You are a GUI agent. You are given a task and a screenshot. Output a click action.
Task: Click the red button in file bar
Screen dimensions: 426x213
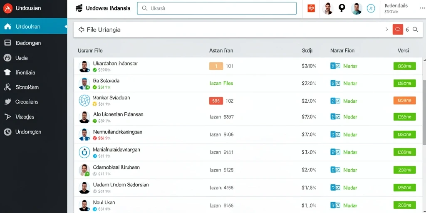coord(398,30)
